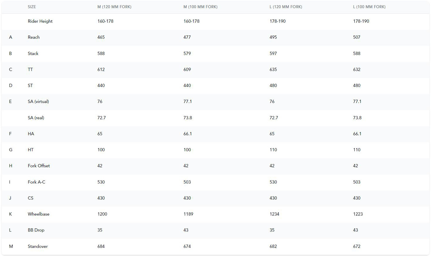This screenshot has height=256, width=431.
Task: Click the Stack row label
Action: click(x=33, y=53)
